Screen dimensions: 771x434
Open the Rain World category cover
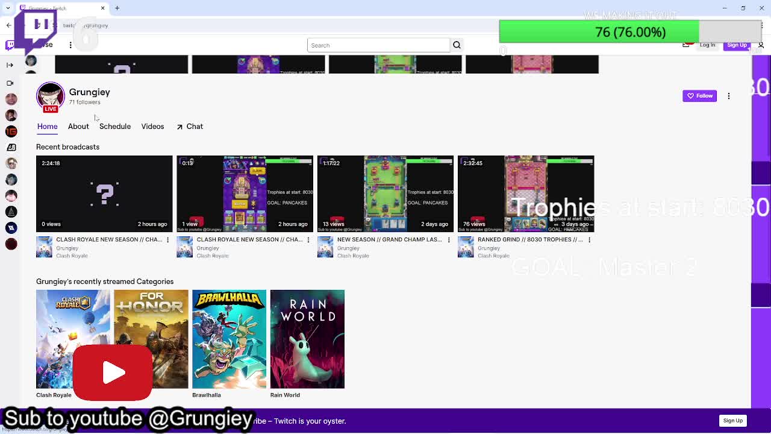click(x=307, y=339)
